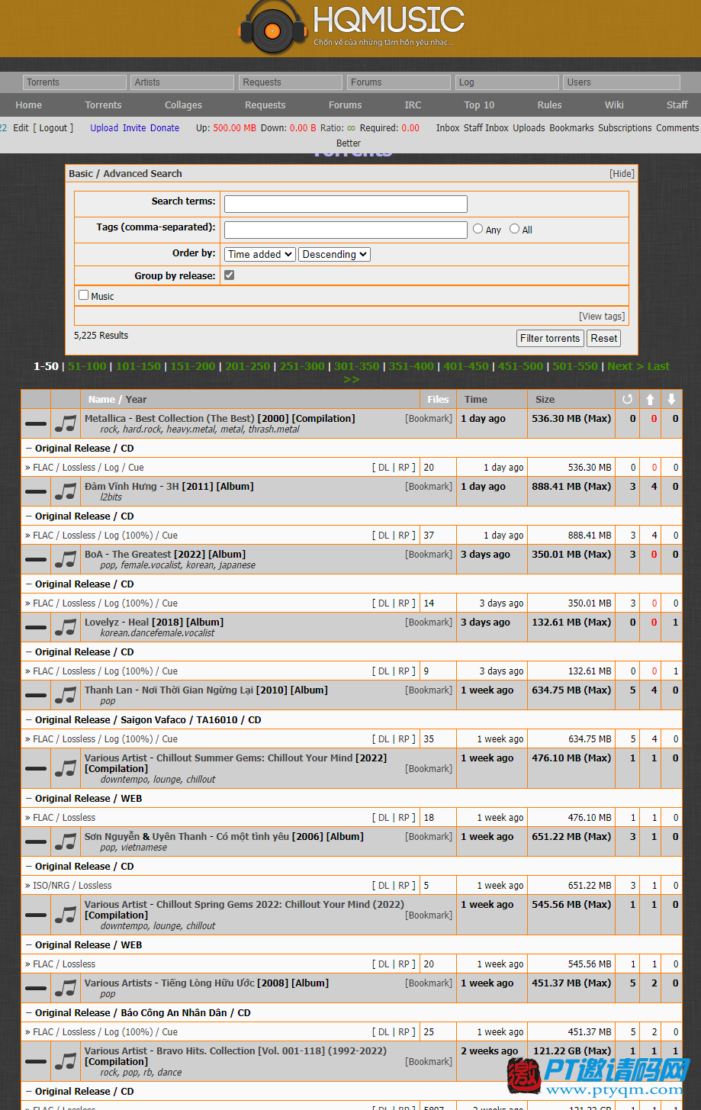701x1110 pixels.
Task: Click music note icon for Chillout Spring Gems 2022
Action: [66, 915]
